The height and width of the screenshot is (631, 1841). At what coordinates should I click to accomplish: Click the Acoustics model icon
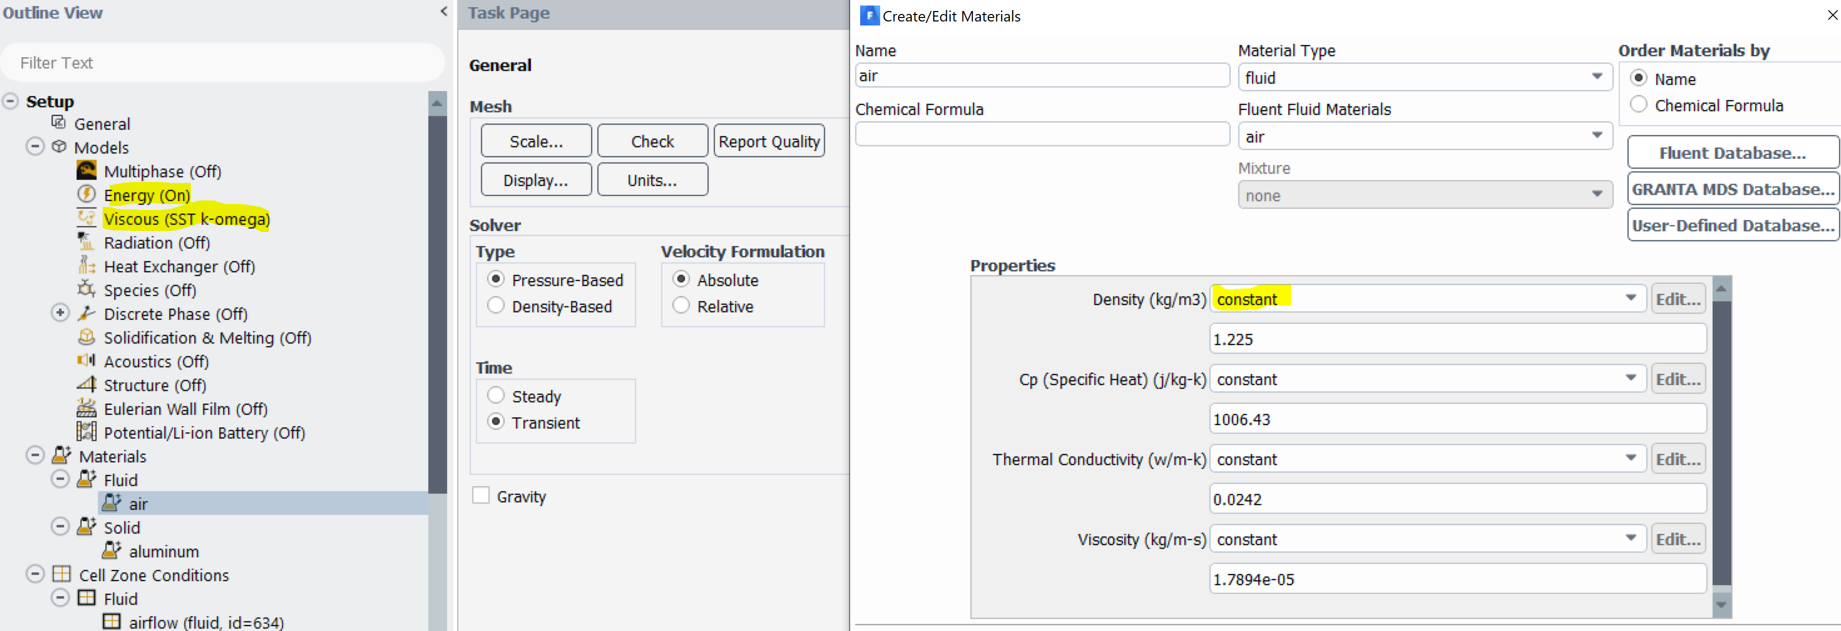click(87, 360)
